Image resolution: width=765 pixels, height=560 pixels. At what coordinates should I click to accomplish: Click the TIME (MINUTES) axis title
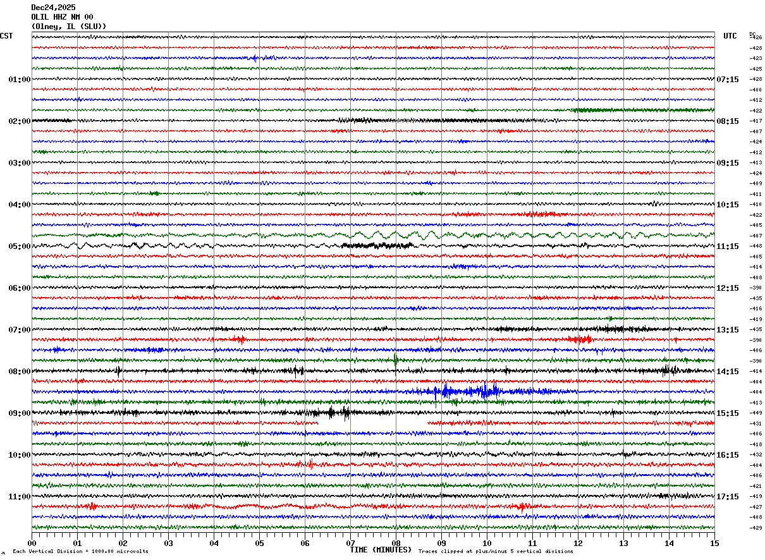coord(381,550)
